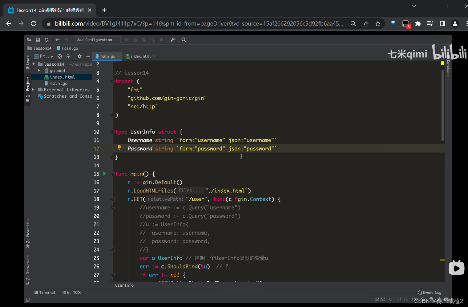The height and width of the screenshot is (307, 468).
Task: Click the Search Everywhere magnifier in the IDE
Action: click(184, 40)
